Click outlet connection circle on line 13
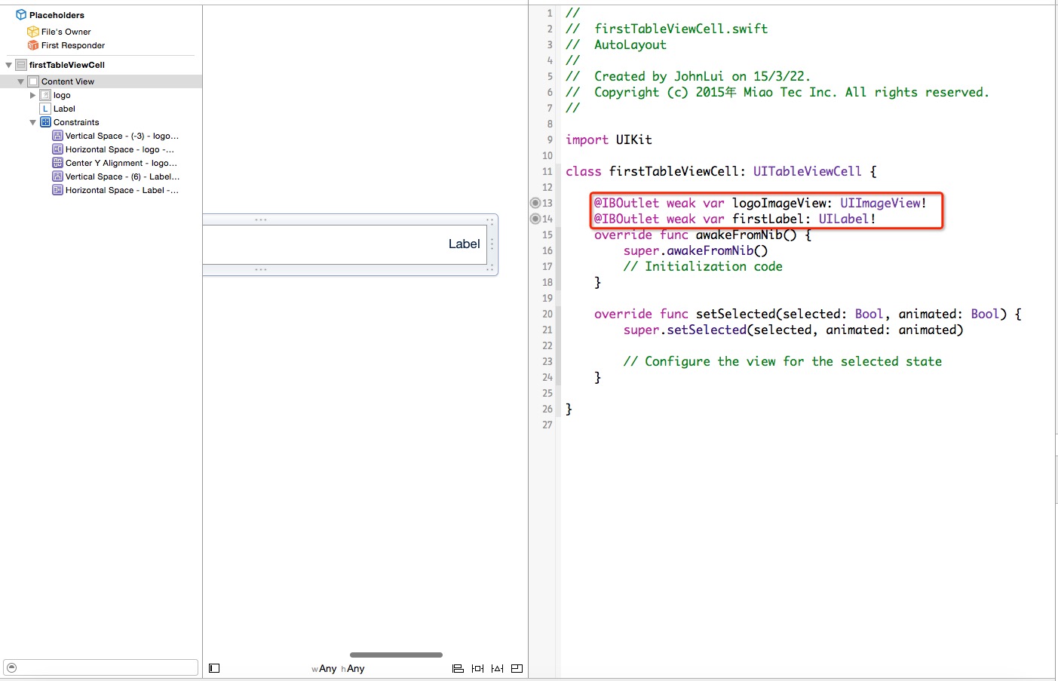The height and width of the screenshot is (681, 1058). tap(535, 203)
